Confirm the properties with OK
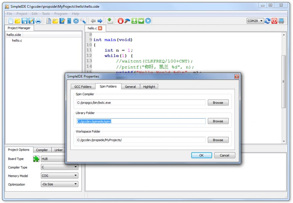 point(201,155)
